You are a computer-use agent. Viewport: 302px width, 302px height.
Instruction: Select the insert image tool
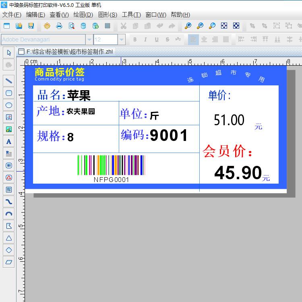pyautogui.click(x=9, y=117)
